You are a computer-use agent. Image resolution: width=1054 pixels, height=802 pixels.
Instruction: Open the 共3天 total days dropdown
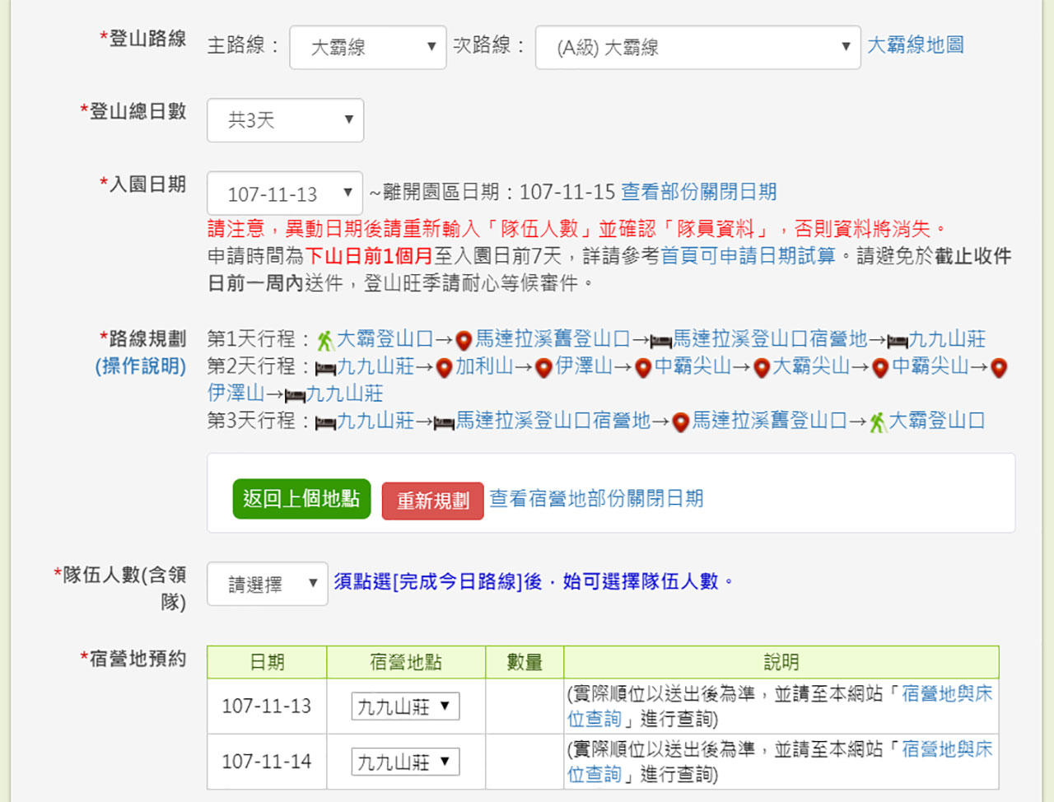coord(285,120)
